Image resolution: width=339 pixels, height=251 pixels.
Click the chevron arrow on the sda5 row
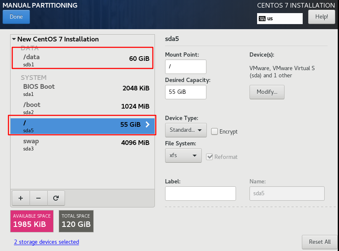[x=147, y=125]
